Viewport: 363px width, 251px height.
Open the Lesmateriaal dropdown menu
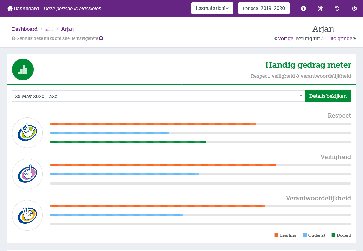coord(212,8)
